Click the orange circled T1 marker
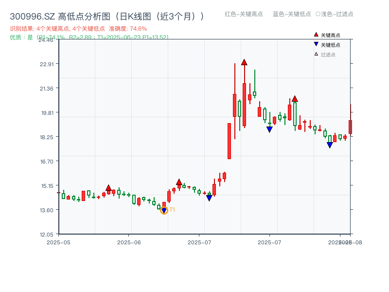389x292 pixels. [x=165, y=210]
